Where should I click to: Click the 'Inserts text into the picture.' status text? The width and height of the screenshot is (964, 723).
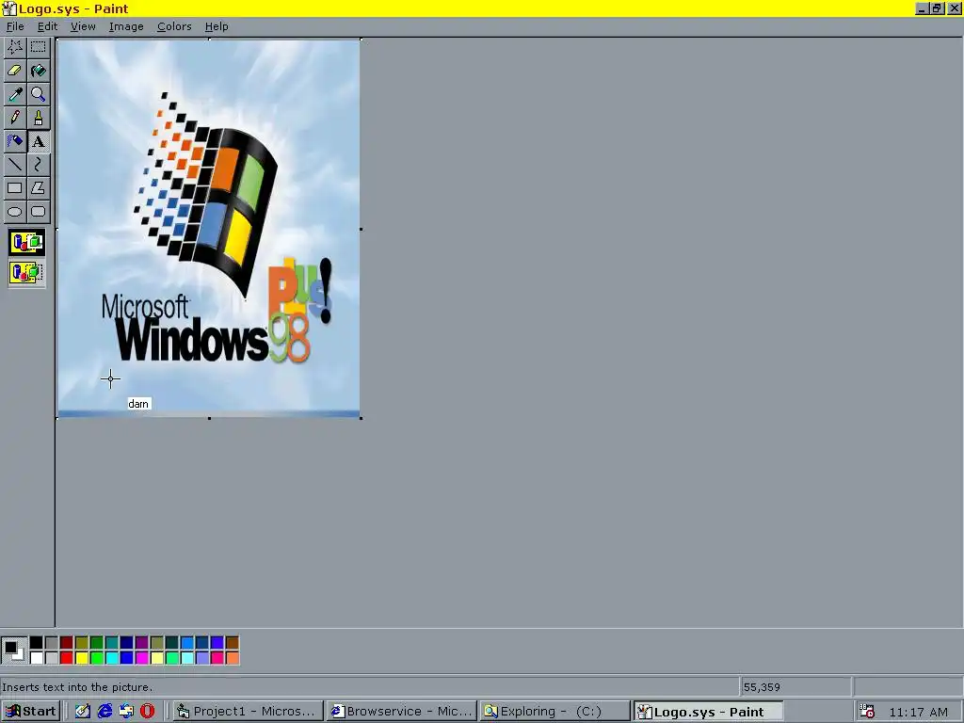77,686
